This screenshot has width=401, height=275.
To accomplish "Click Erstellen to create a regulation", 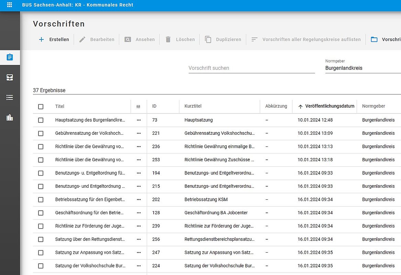I will point(59,40).
